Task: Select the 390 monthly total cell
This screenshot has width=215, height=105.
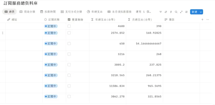Action: coord(144,26)
